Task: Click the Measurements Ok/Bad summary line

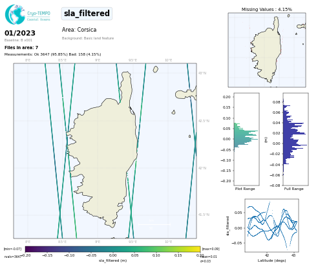Action: coord(52,54)
